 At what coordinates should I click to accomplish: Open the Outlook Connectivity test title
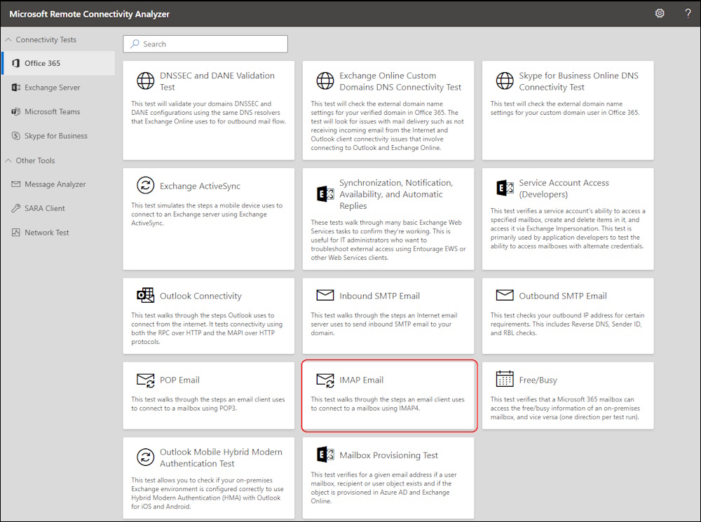pyautogui.click(x=200, y=296)
